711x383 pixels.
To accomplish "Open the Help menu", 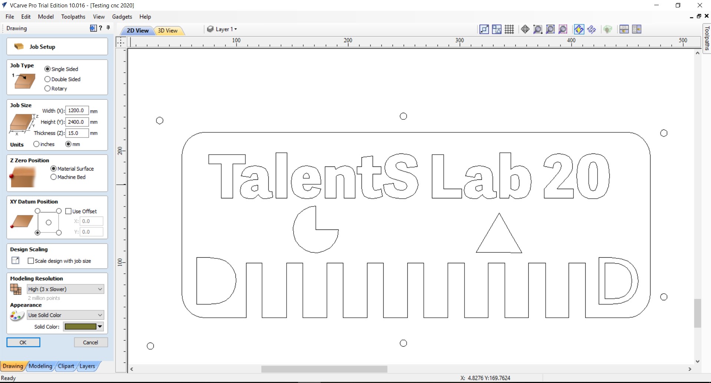I will point(145,17).
